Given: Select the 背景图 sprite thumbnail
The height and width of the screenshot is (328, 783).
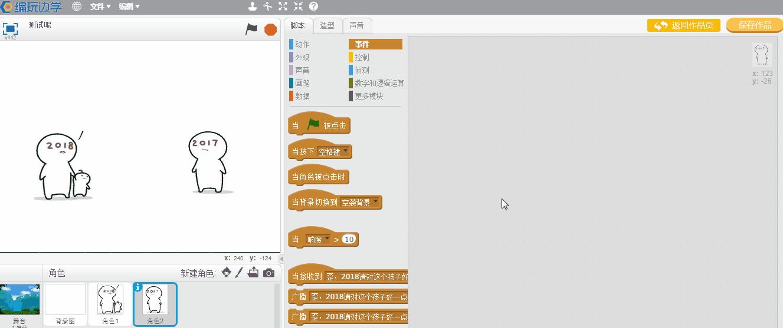Looking at the screenshot, I should coord(65,304).
